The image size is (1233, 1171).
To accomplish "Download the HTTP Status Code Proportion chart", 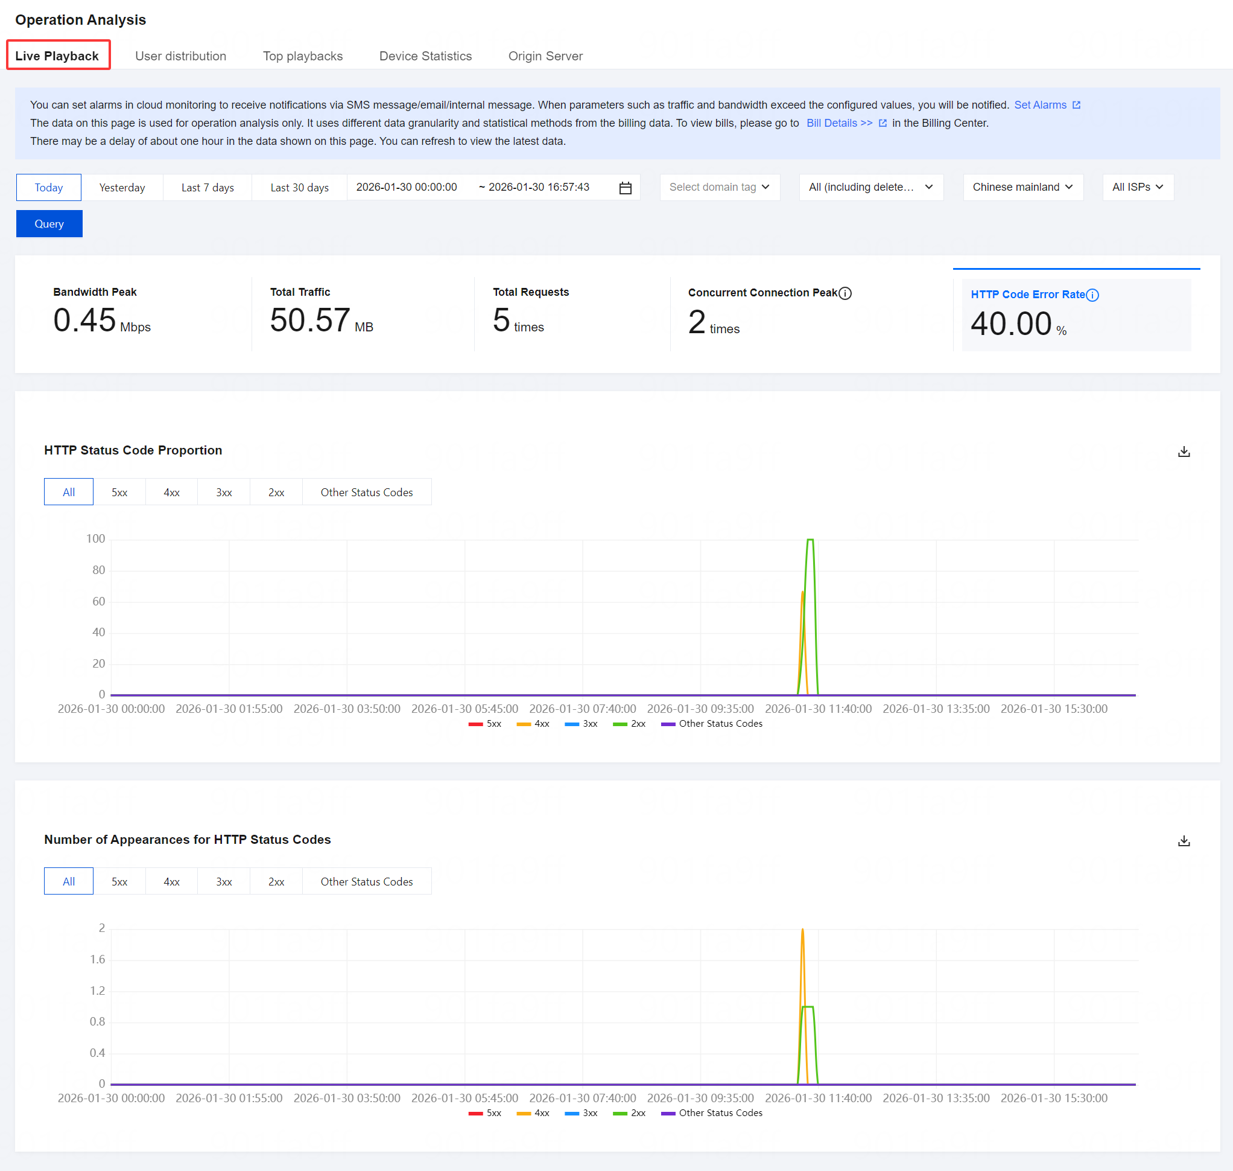I will 1183,451.
